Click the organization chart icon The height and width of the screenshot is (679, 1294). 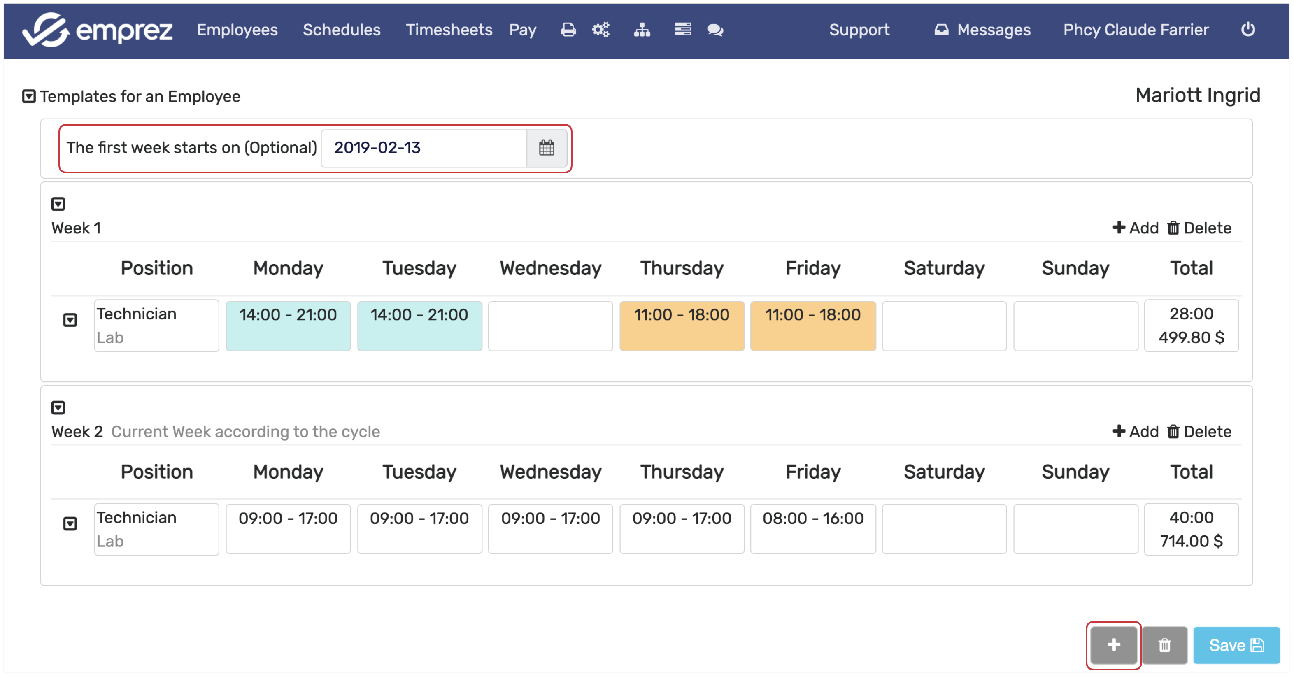[x=642, y=30]
